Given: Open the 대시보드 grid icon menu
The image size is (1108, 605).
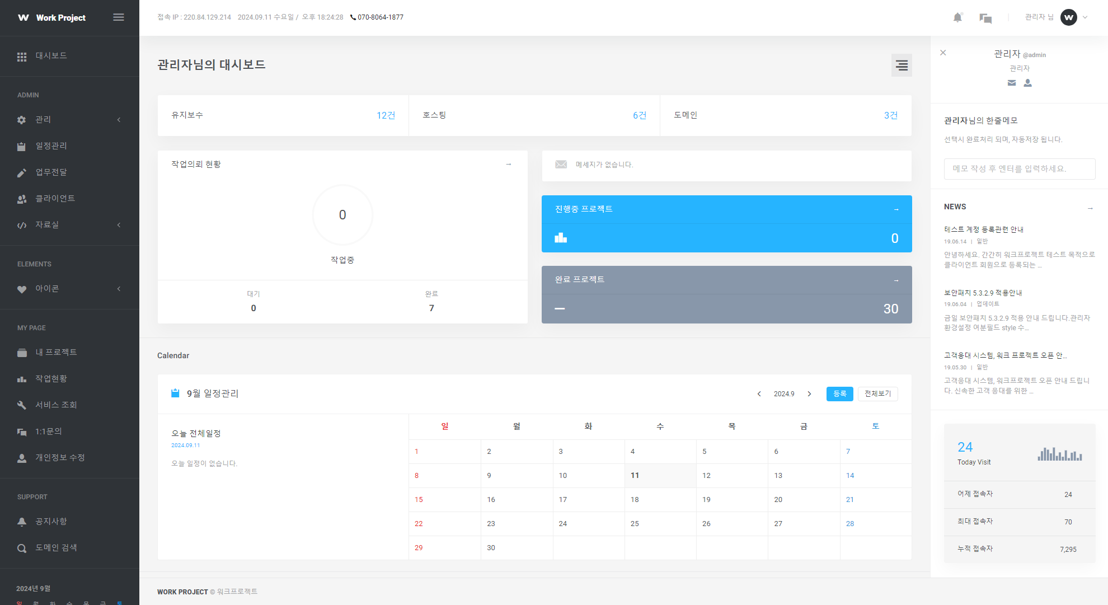Looking at the screenshot, I should (22, 57).
